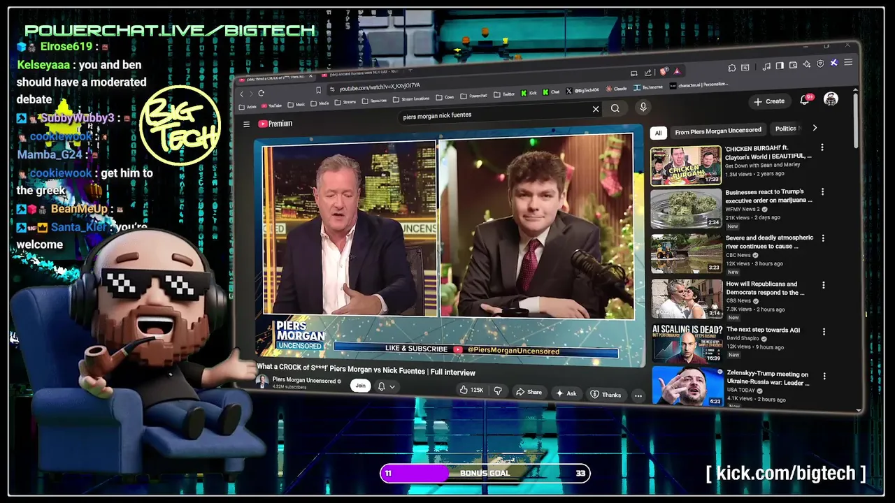Open the Piers Morgan Uncensored channel name
Viewport: 895px width, 503px height.
[303, 381]
